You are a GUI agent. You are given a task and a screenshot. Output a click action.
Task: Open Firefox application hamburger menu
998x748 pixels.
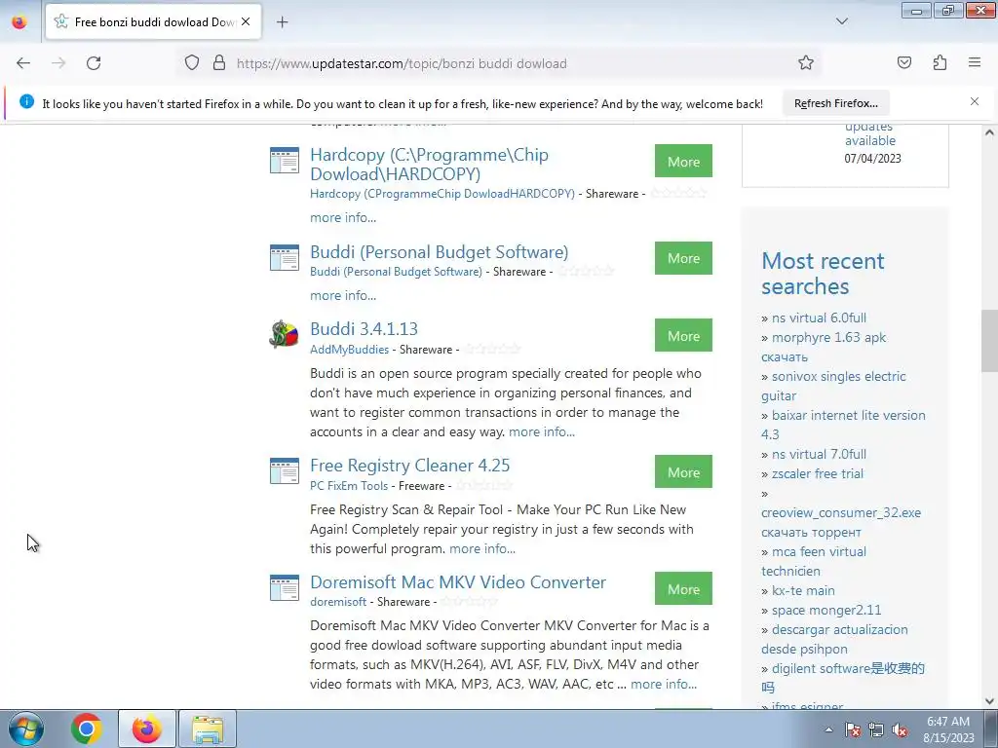tap(975, 63)
